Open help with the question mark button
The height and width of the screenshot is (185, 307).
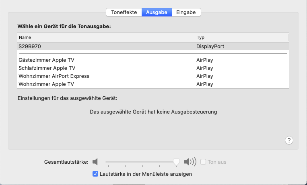(289, 140)
